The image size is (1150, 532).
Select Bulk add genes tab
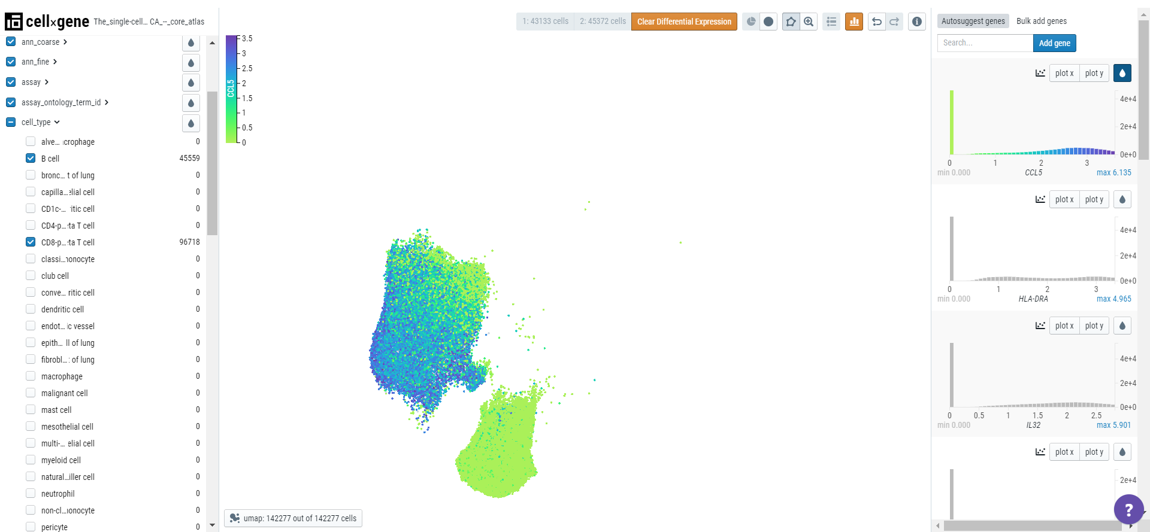[x=1042, y=21]
